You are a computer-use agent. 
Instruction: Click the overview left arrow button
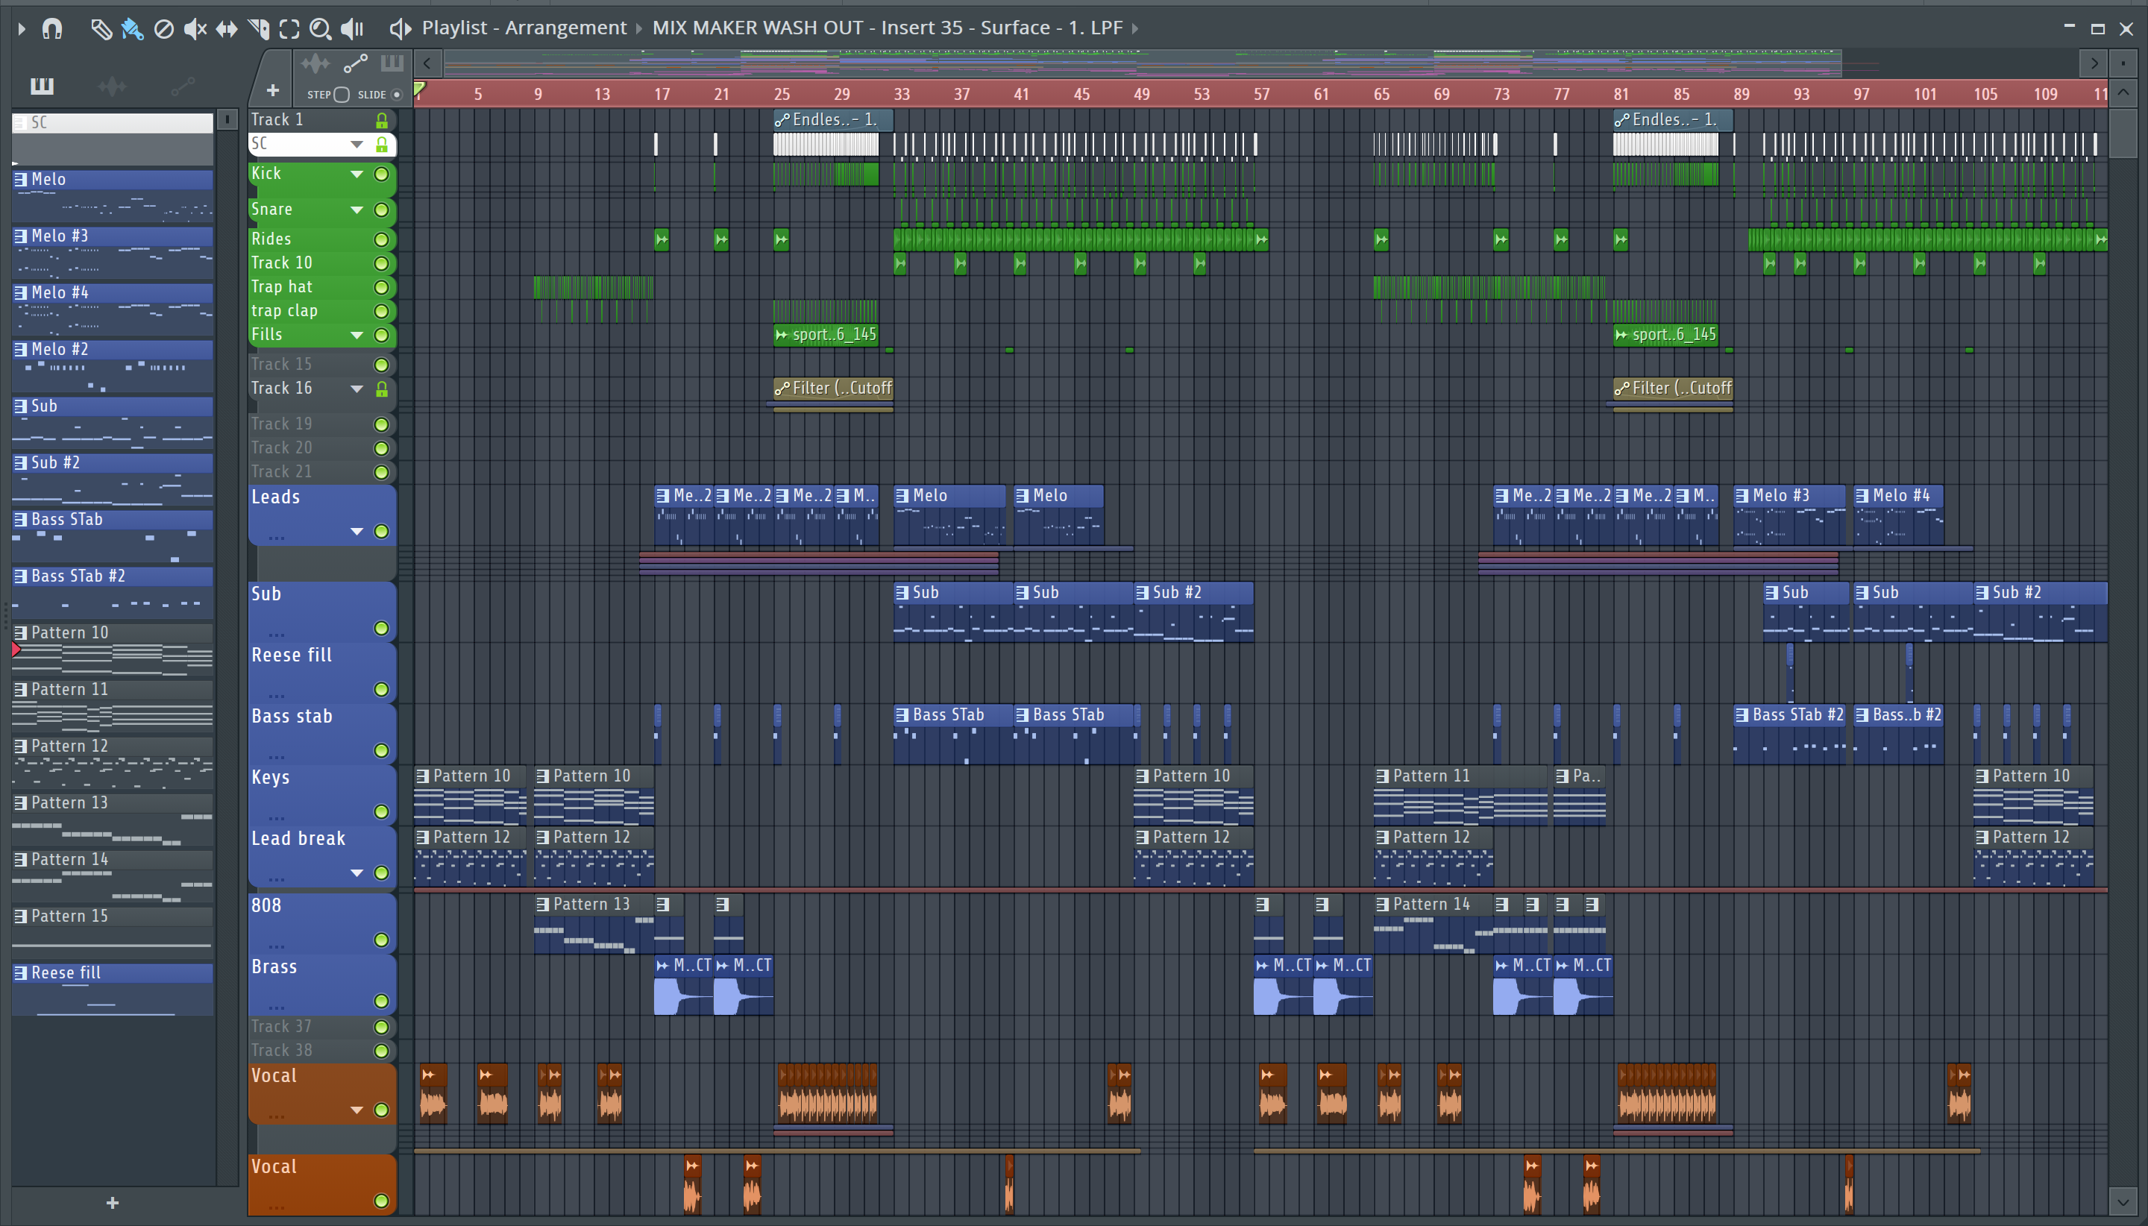click(x=428, y=63)
